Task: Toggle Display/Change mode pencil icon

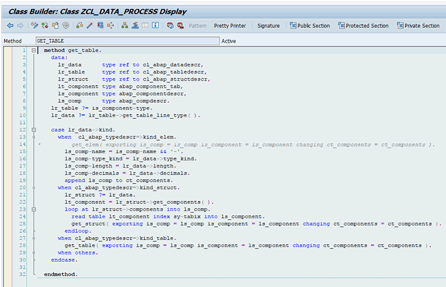Action: (x=34, y=26)
